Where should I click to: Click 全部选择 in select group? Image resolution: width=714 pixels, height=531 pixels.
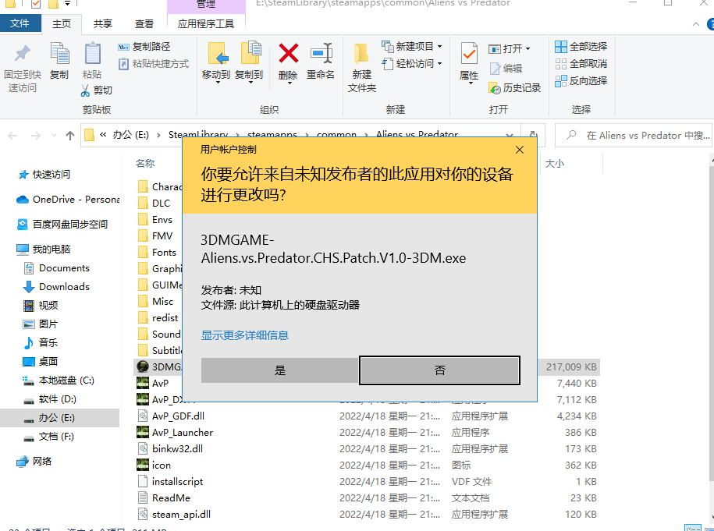click(x=581, y=47)
